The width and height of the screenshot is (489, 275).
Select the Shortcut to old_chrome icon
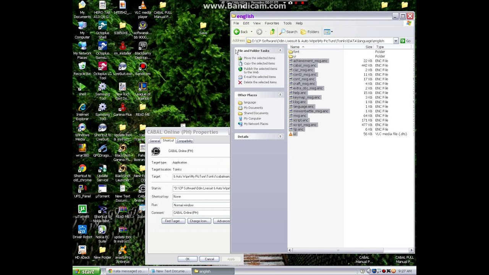pos(82,173)
